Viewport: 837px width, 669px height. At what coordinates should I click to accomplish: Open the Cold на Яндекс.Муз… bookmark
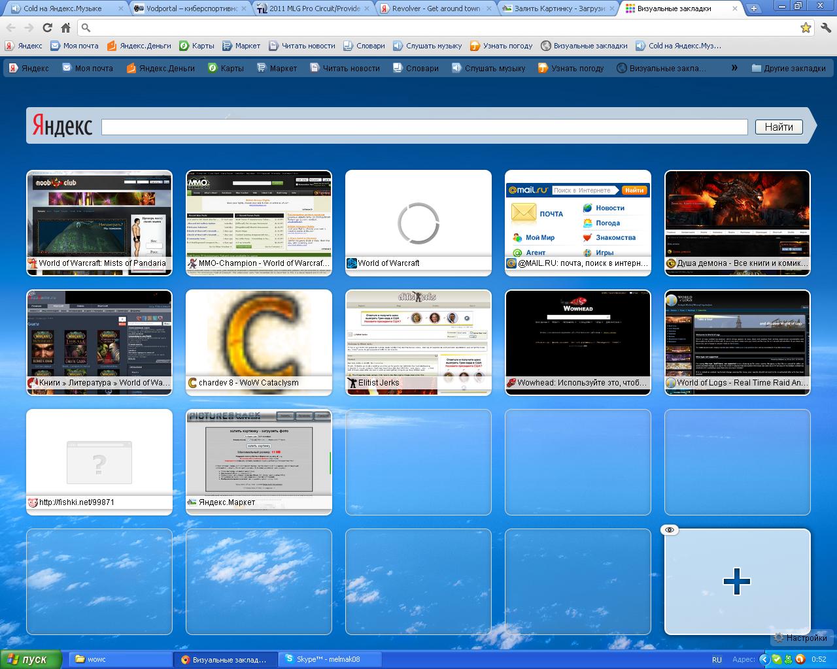(x=678, y=46)
